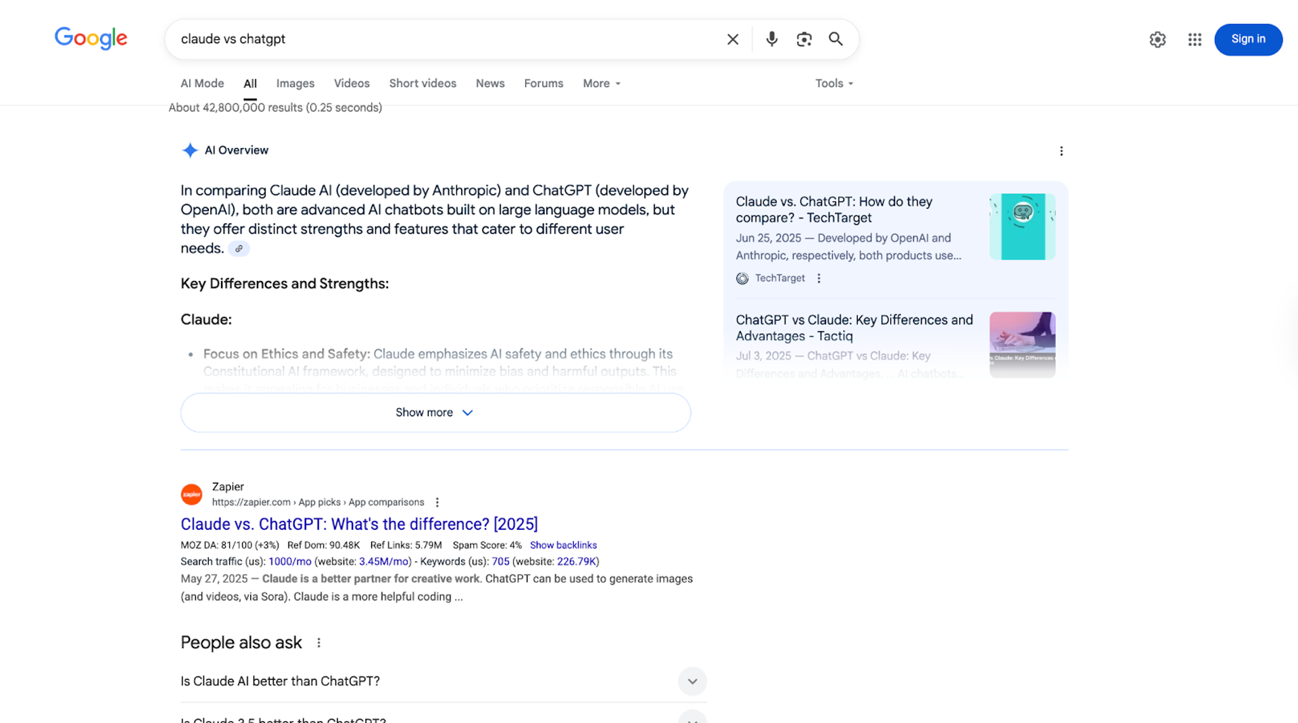Open three-dot menu beside Zapier URL
This screenshot has height=723, width=1298.
(437, 502)
